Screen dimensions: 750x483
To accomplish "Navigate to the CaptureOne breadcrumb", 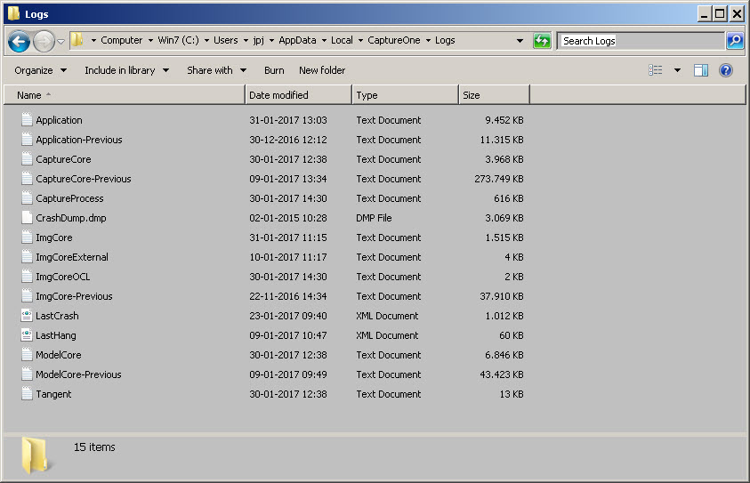I will point(393,40).
